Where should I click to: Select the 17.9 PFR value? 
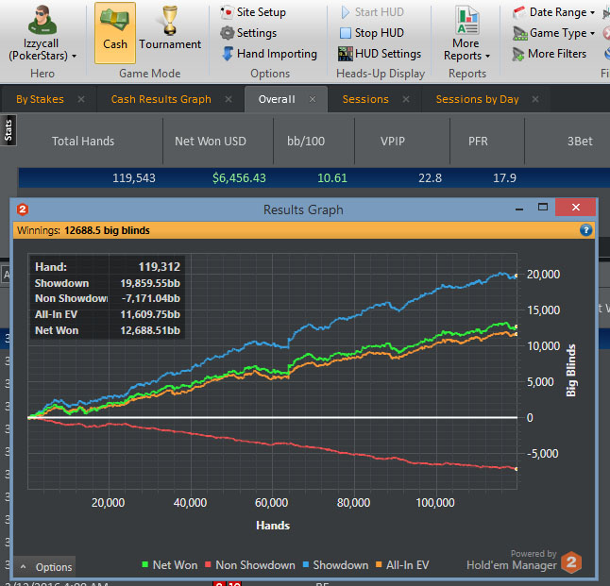click(504, 178)
